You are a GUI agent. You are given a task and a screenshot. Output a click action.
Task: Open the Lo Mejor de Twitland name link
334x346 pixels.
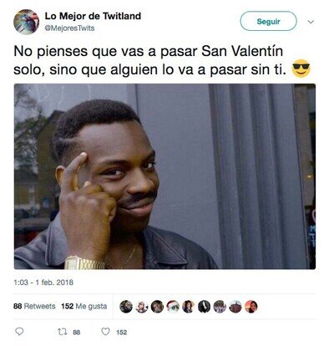(93, 16)
